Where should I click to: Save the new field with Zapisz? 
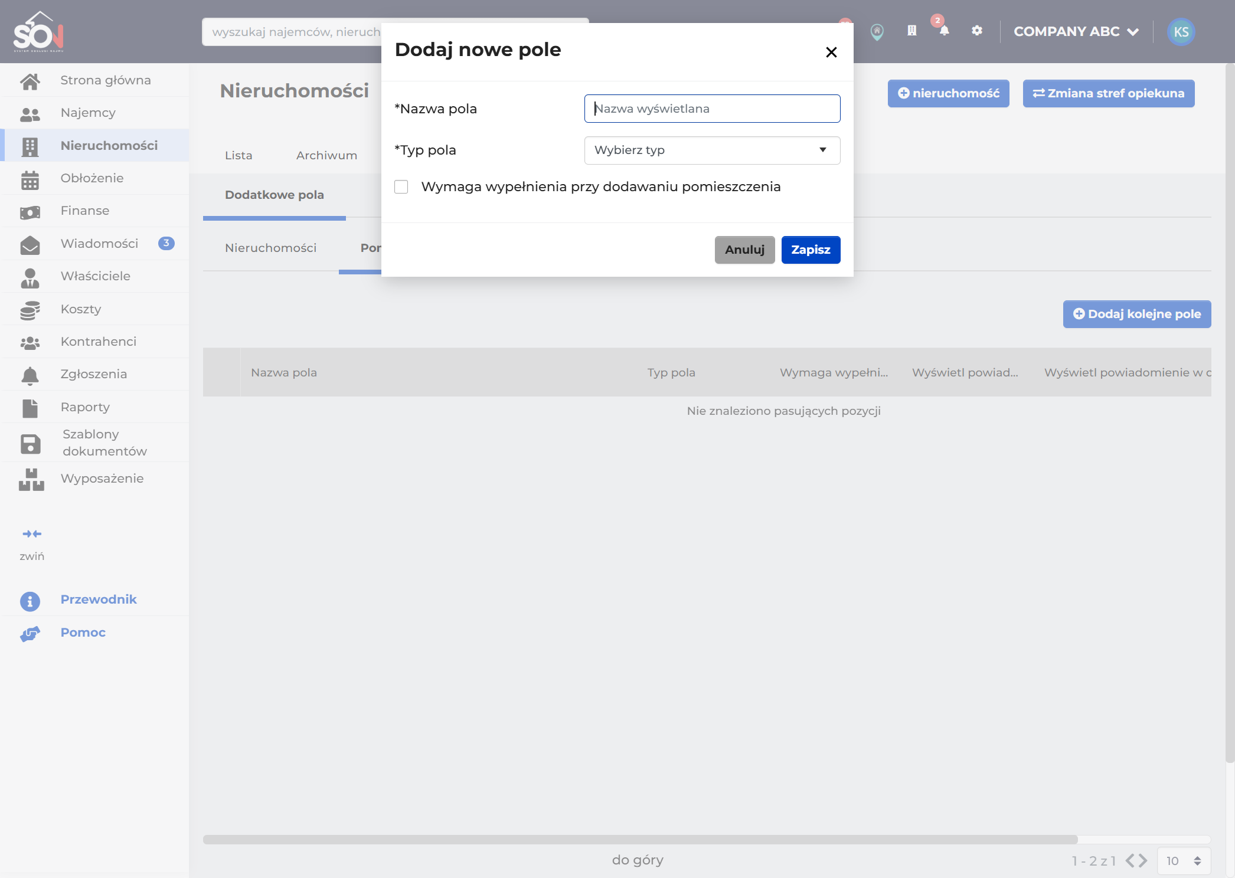(x=811, y=250)
